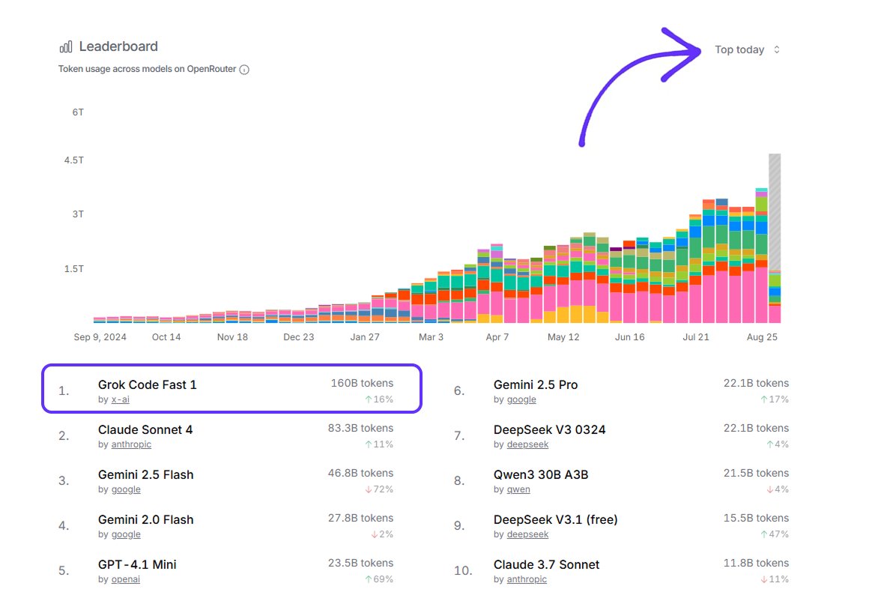Select the Gemini 2.5 Pro model name
Image resolution: width=884 pixels, height=616 pixels.
point(536,384)
